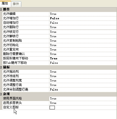The height and width of the screenshot is (119, 117).
Task: Collapse the 操作 category
Action: [1, 9]
